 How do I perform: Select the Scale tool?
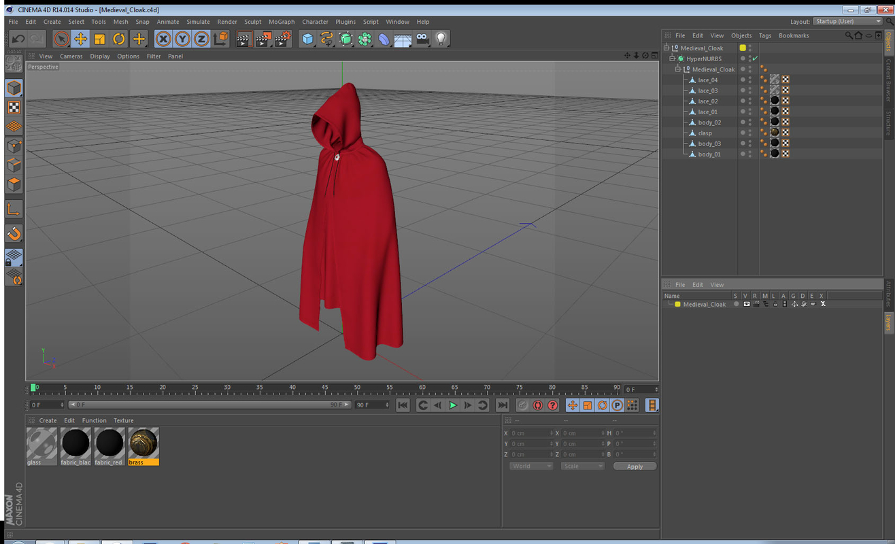point(99,39)
